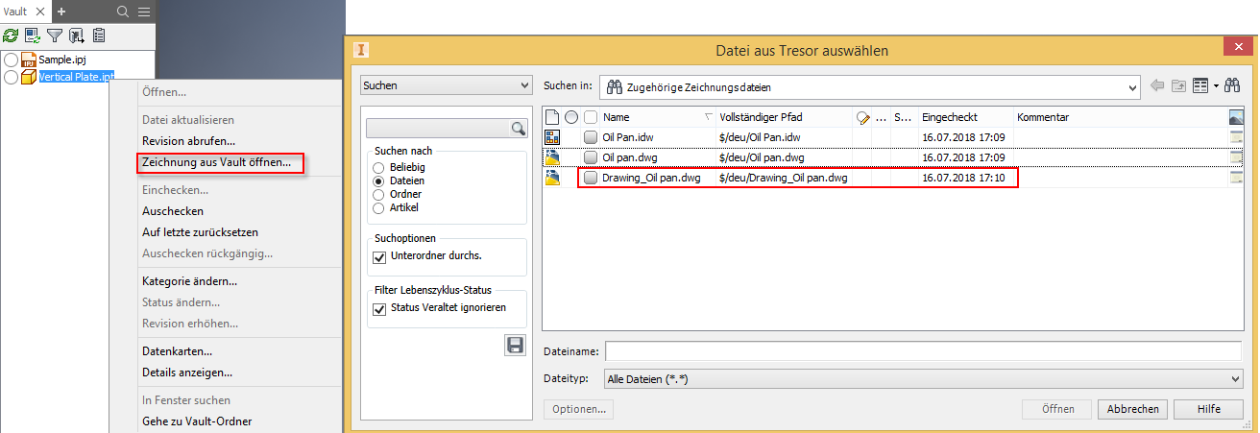Choose Revision abrufen in context menu
This screenshot has height=433, width=1260.
188,141
